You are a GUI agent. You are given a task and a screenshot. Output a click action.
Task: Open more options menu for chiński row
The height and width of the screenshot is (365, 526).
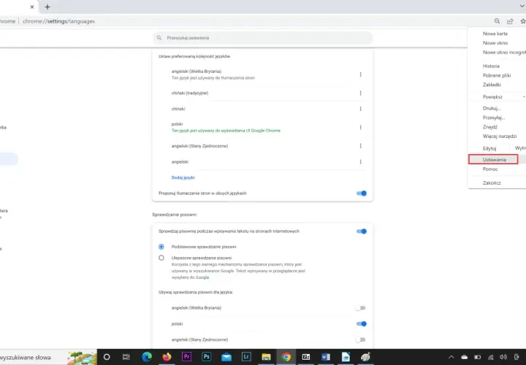point(361,109)
